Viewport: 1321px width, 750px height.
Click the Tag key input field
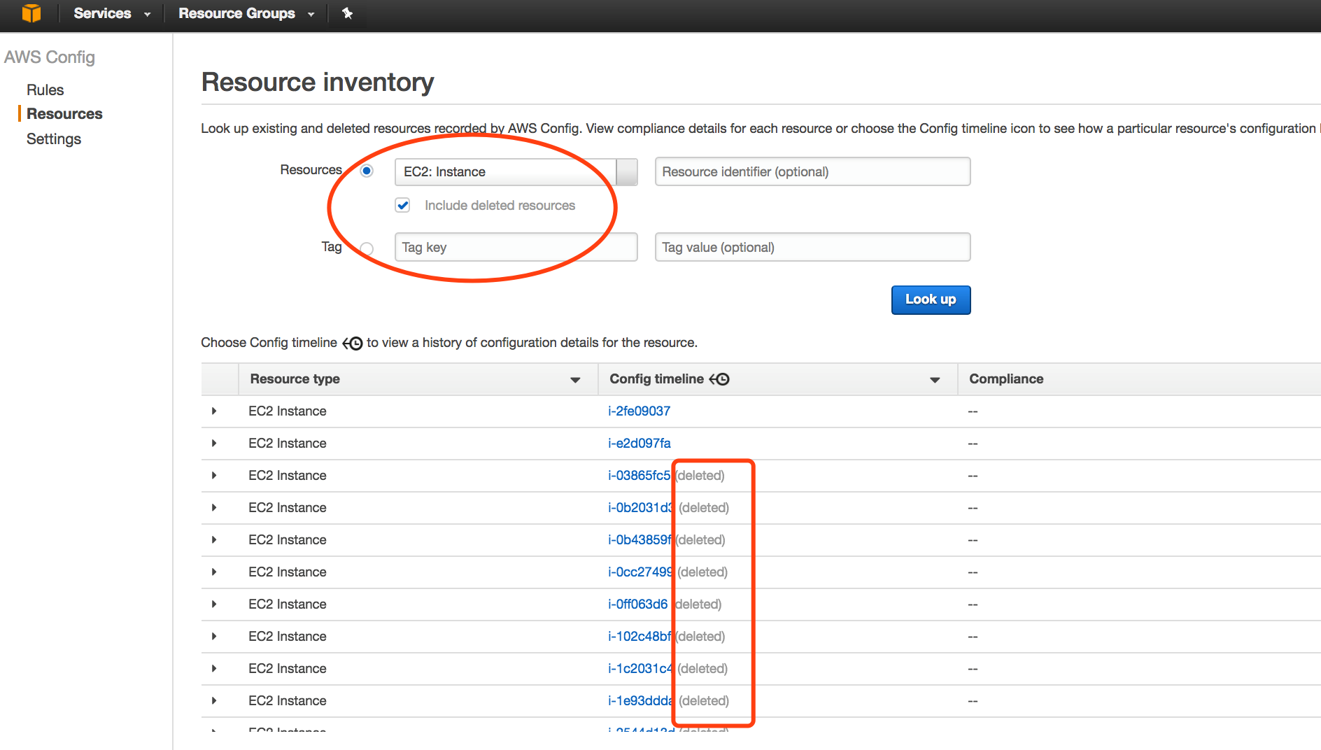click(x=516, y=248)
